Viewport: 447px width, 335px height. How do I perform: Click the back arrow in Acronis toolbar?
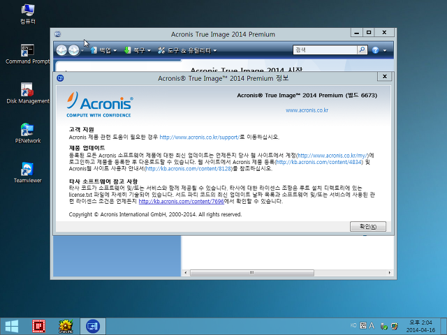tap(61, 50)
